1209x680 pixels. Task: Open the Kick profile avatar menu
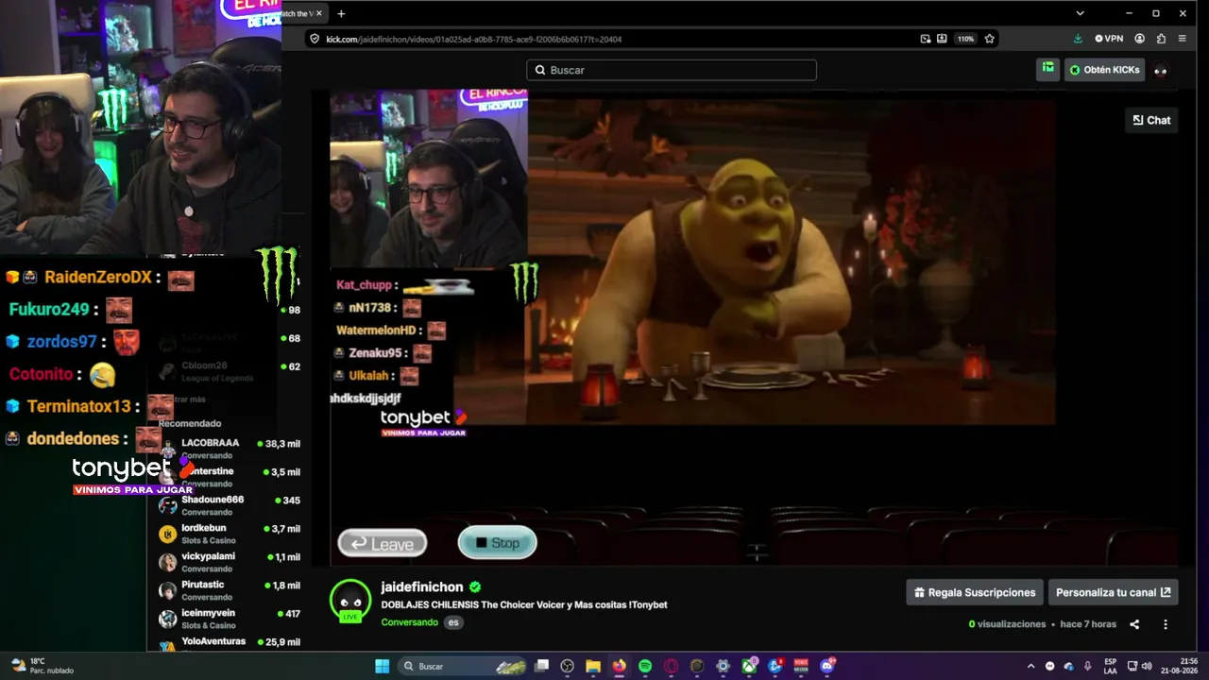click(1161, 70)
